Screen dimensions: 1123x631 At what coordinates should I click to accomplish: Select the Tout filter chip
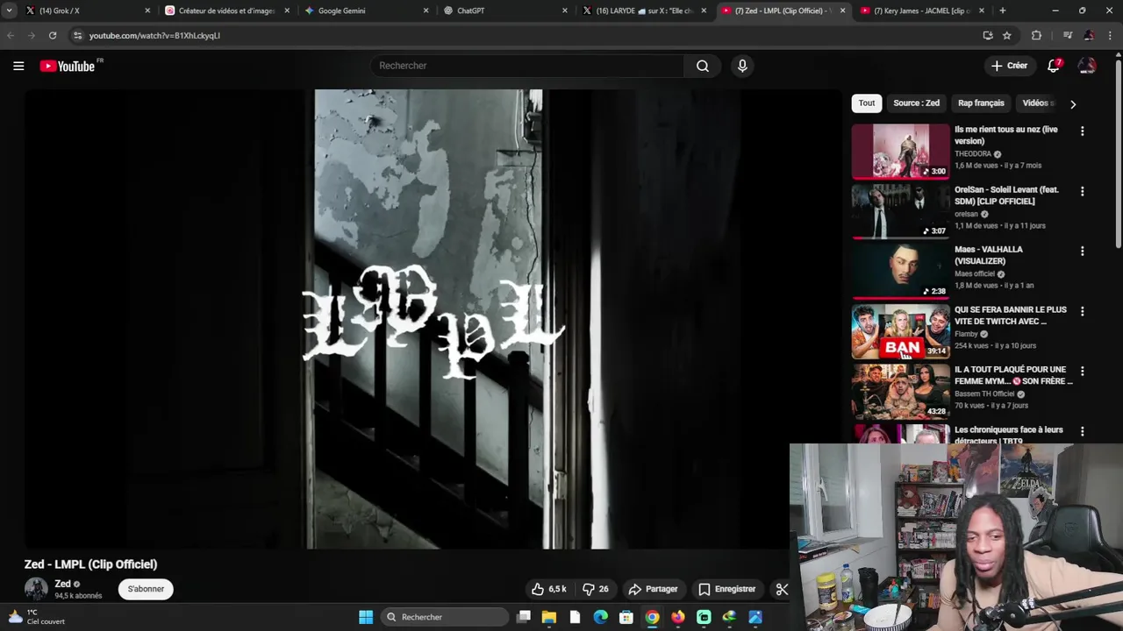click(867, 103)
